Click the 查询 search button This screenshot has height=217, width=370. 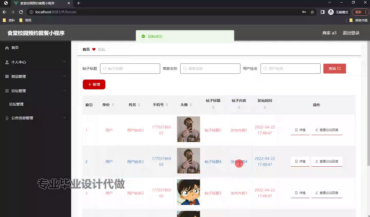coord(335,69)
